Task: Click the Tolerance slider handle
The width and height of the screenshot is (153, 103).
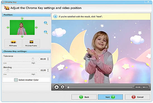Action: 33,59
